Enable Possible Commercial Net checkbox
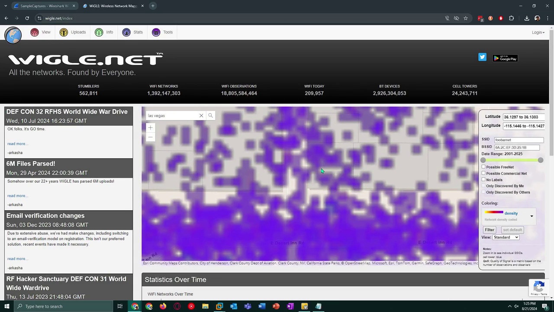Viewport: 554px width, 312px height. click(483, 173)
